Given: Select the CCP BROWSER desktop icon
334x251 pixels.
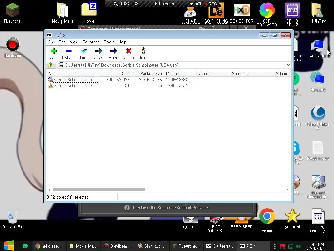Looking at the screenshot, I should click(267, 14).
